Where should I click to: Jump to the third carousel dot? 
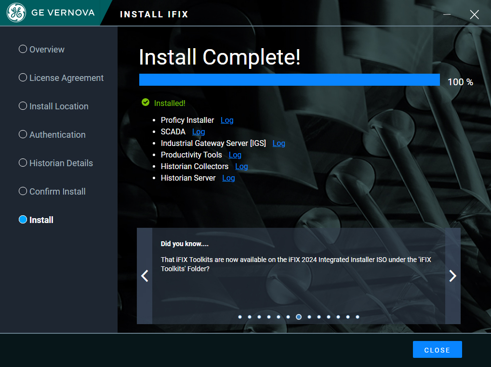(259, 317)
